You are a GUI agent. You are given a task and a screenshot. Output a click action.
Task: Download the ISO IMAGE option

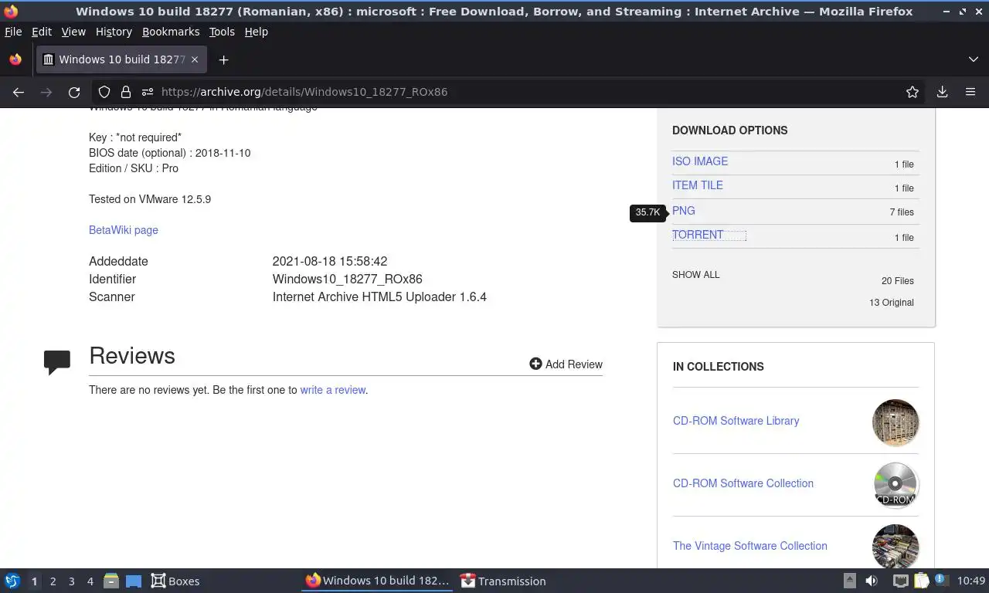pyautogui.click(x=700, y=161)
